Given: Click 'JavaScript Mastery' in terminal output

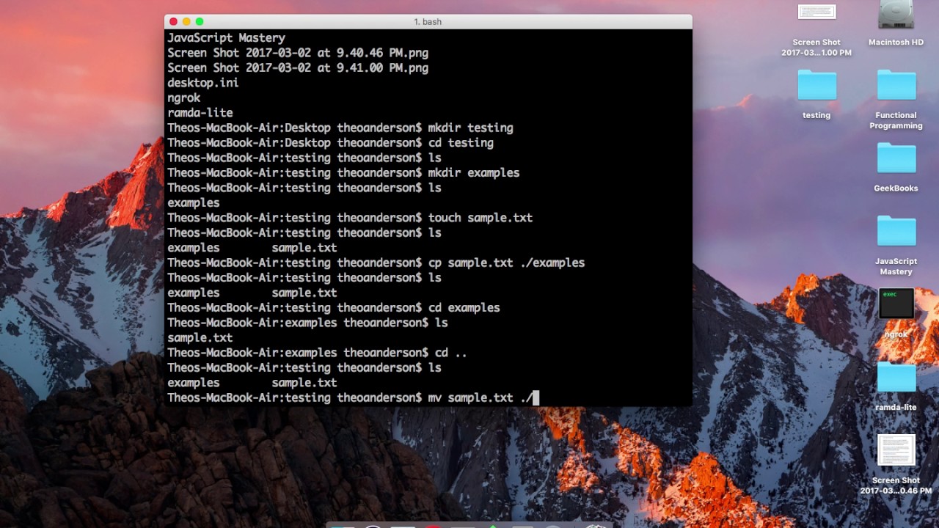Looking at the screenshot, I should (x=226, y=38).
